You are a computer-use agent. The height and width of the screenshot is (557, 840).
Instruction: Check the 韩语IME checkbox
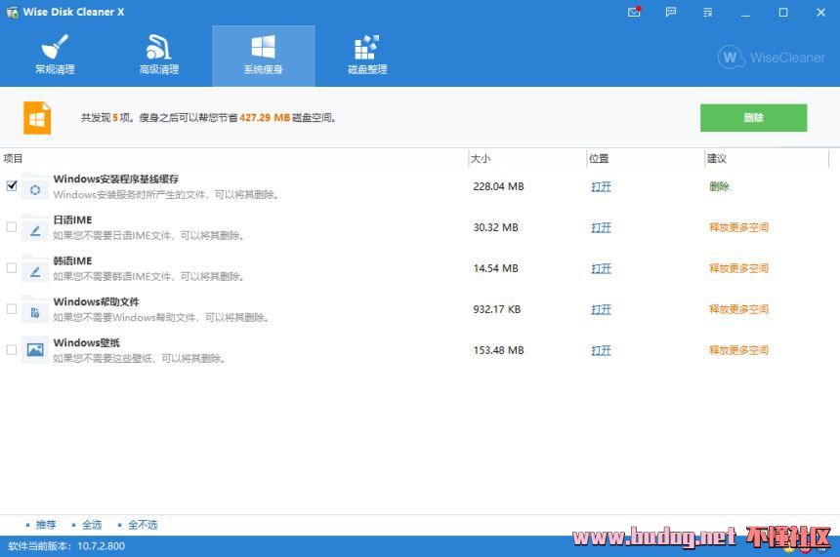[12, 268]
